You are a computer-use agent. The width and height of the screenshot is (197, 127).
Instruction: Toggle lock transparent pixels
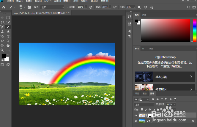[142, 110]
